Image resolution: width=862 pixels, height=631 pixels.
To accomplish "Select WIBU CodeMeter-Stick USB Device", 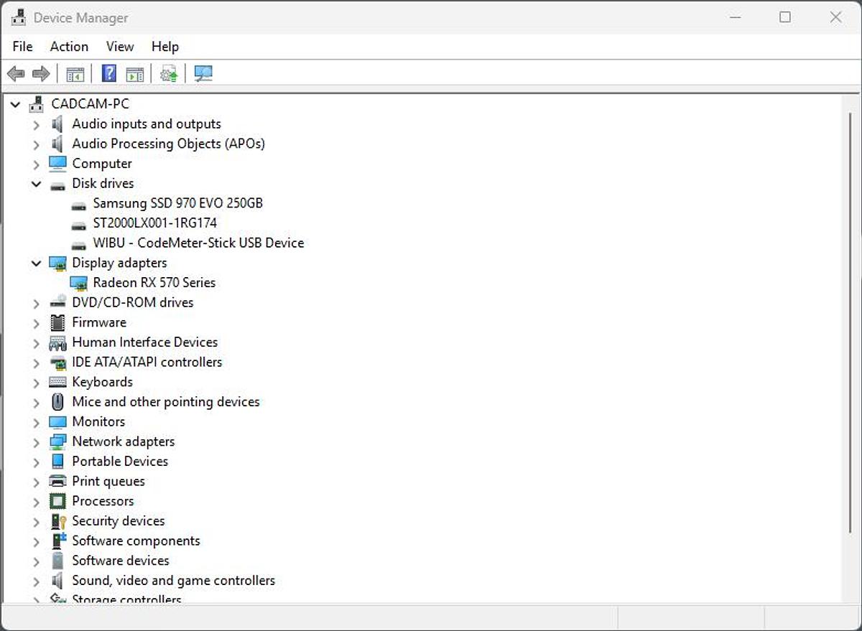I will pos(198,243).
